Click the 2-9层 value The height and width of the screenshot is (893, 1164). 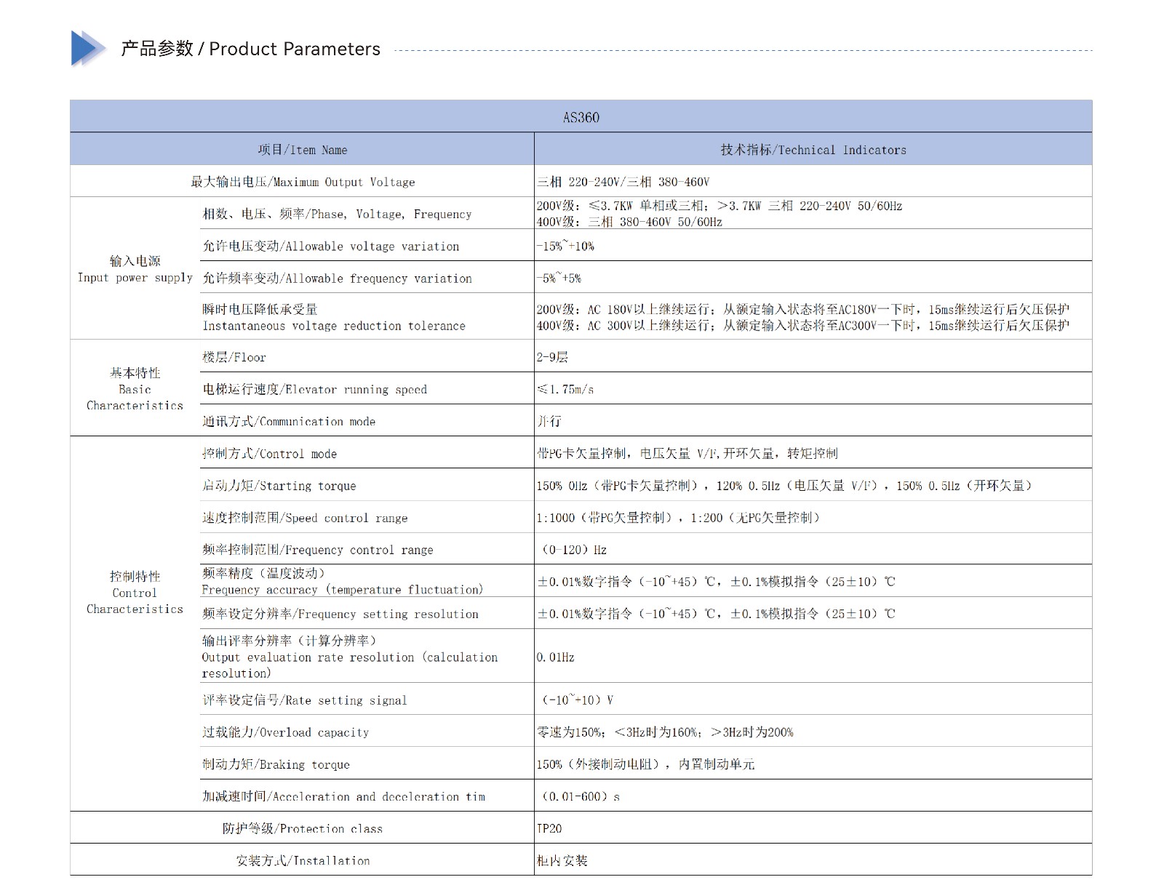(552, 357)
